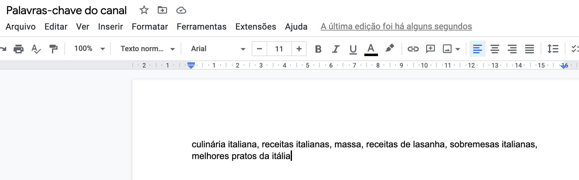This screenshot has height=180, width=579.
Task: Align text to the left
Action: tap(477, 49)
